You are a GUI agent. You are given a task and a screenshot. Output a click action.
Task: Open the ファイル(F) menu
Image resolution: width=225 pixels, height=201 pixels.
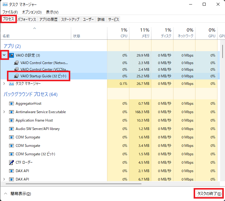point(10,12)
